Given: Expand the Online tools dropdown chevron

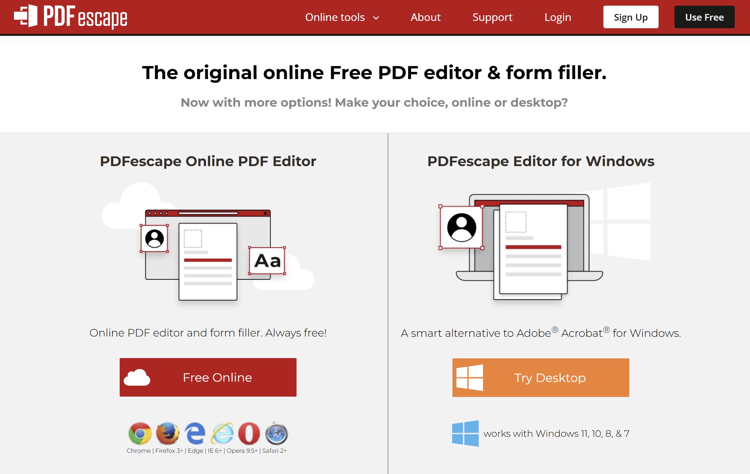Looking at the screenshot, I should (376, 18).
